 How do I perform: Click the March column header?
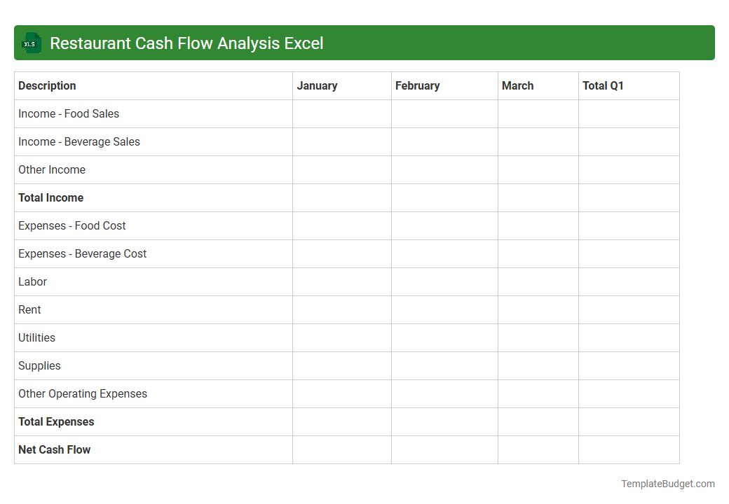point(517,85)
